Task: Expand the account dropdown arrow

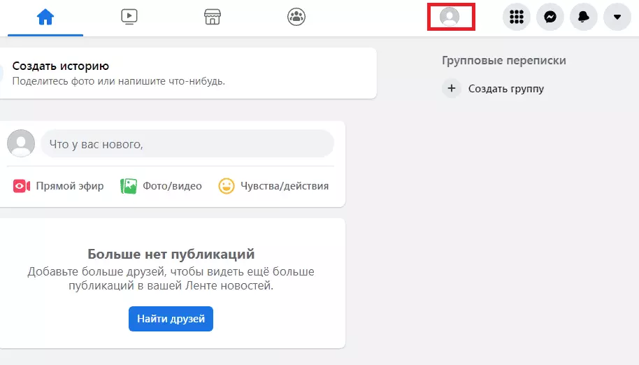Action: point(617,17)
